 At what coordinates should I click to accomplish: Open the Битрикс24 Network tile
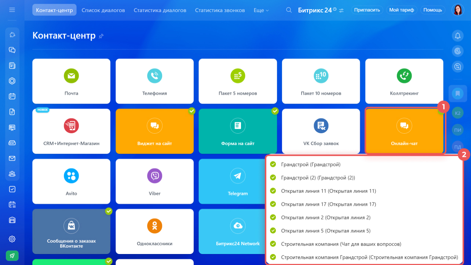[x=232, y=231]
